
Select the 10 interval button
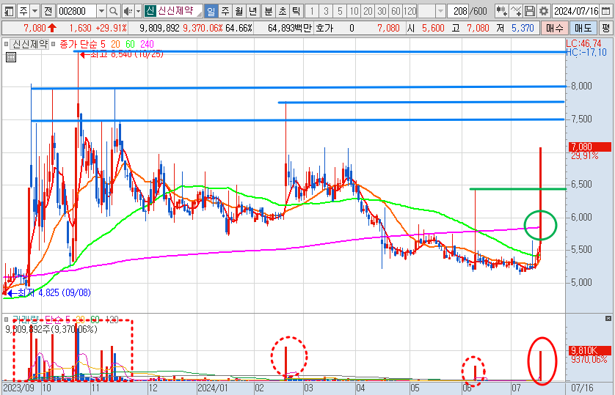click(x=354, y=11)
